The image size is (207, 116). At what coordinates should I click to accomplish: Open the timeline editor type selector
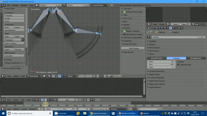(3, 109)
